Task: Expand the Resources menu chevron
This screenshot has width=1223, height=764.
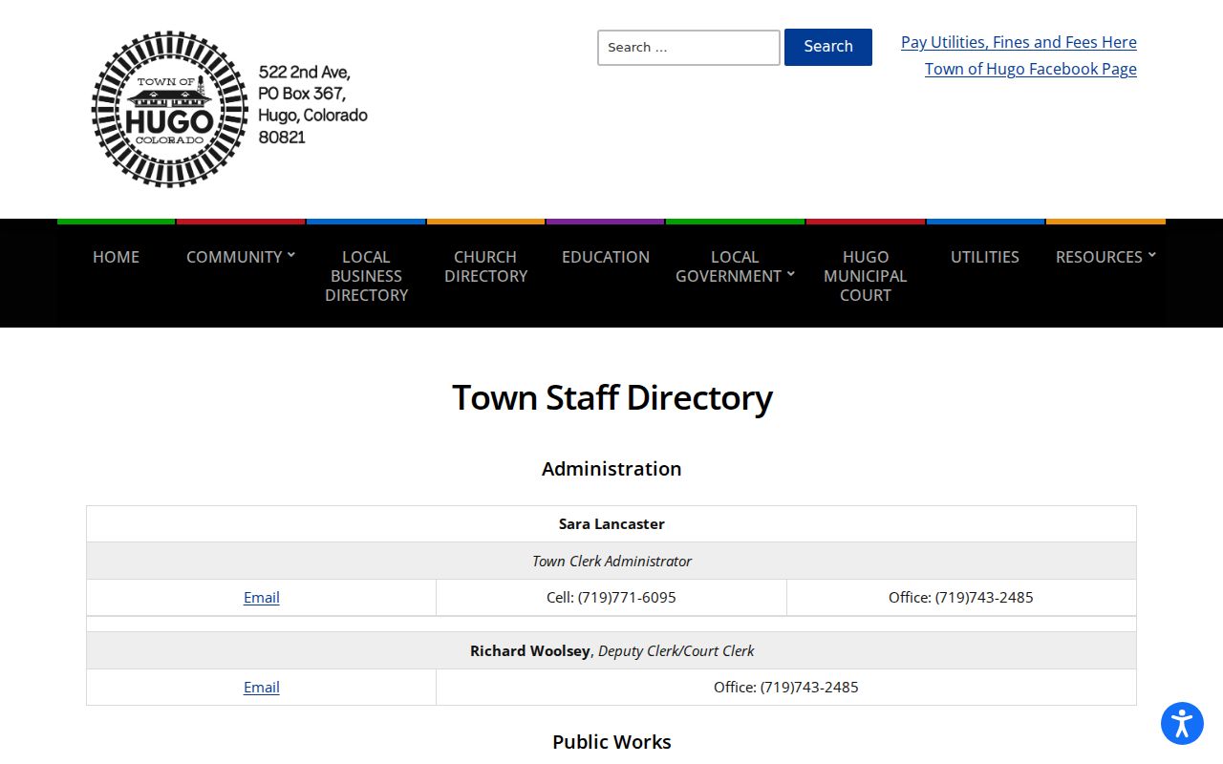Action: [1151, 255]
